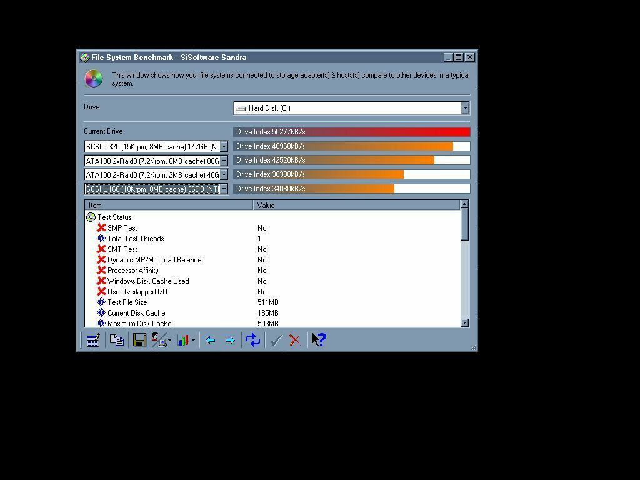Select the SMP Test row text
Viewport: 640px width, 480px height.
(x=122, y=228)
